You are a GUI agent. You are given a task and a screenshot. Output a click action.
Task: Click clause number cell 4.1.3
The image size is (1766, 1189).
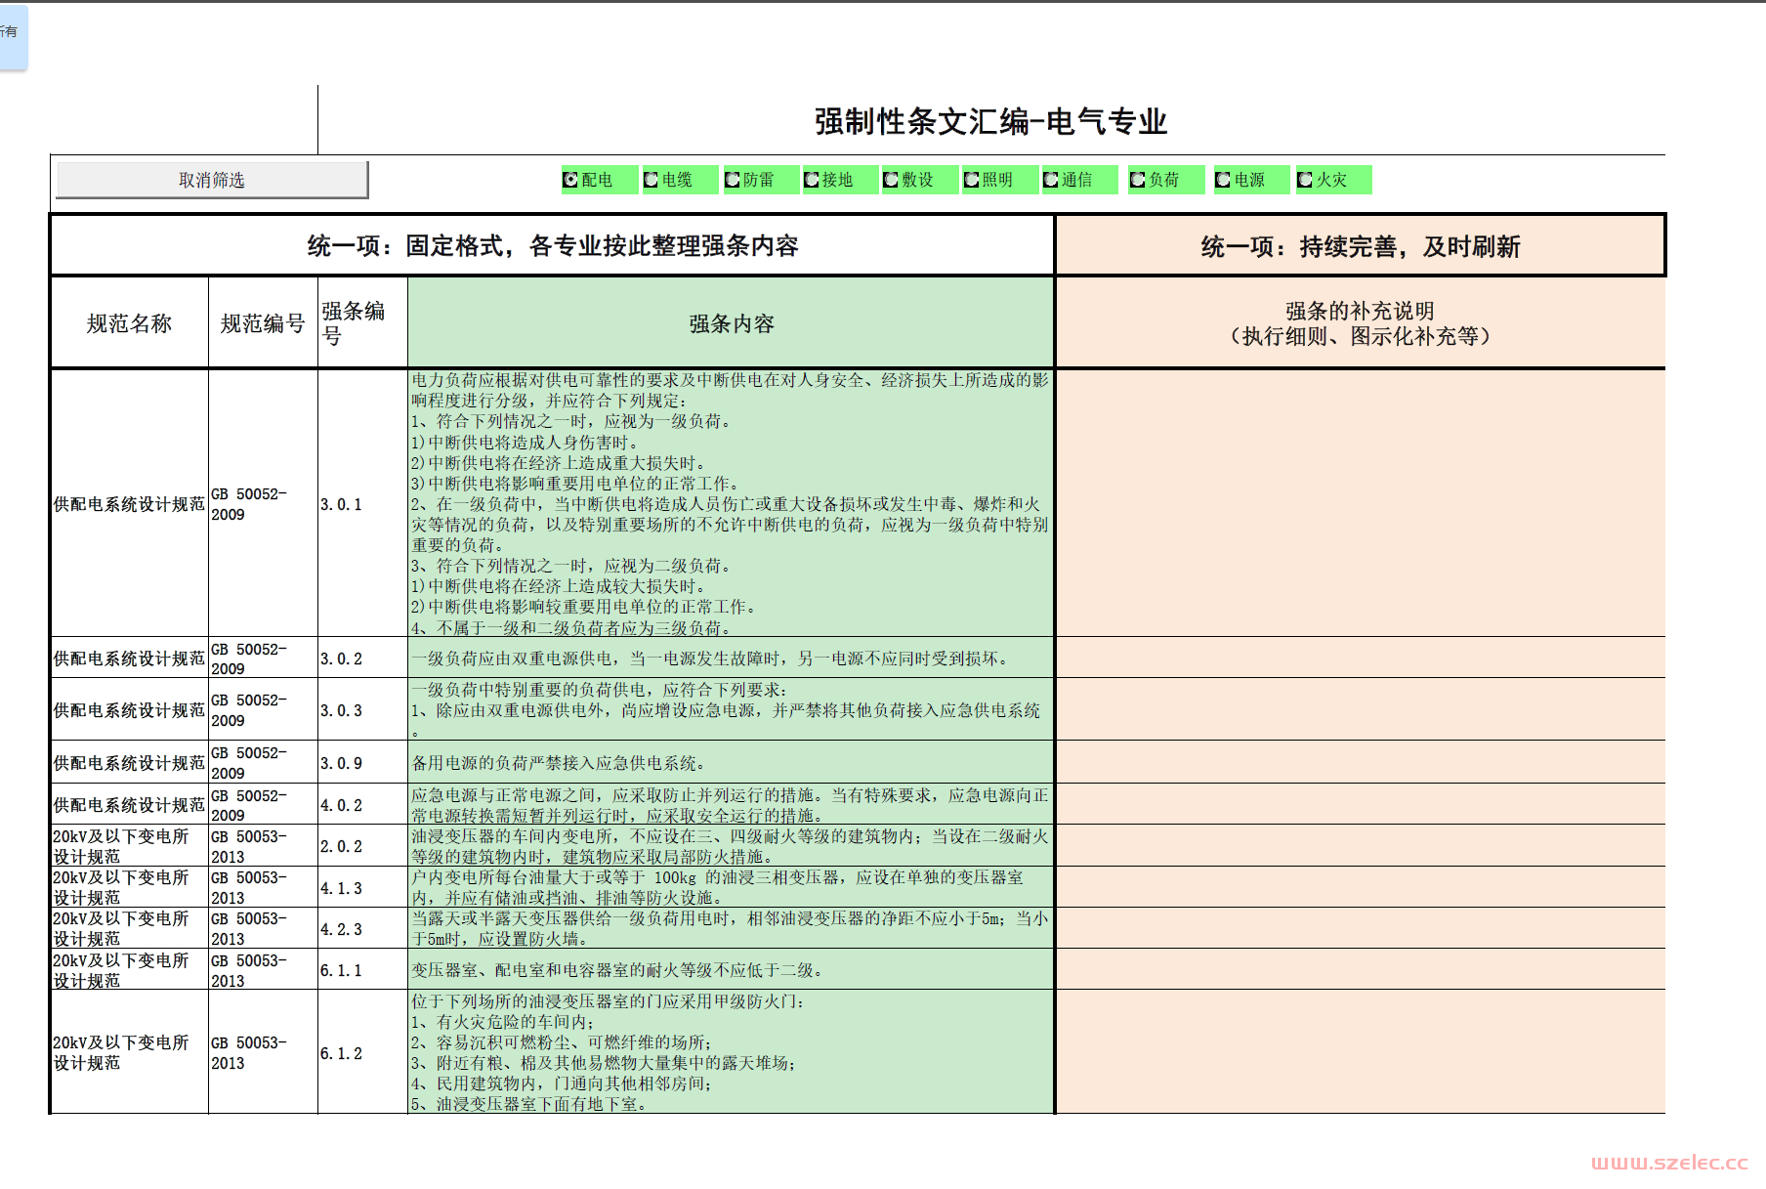(362, 887)
